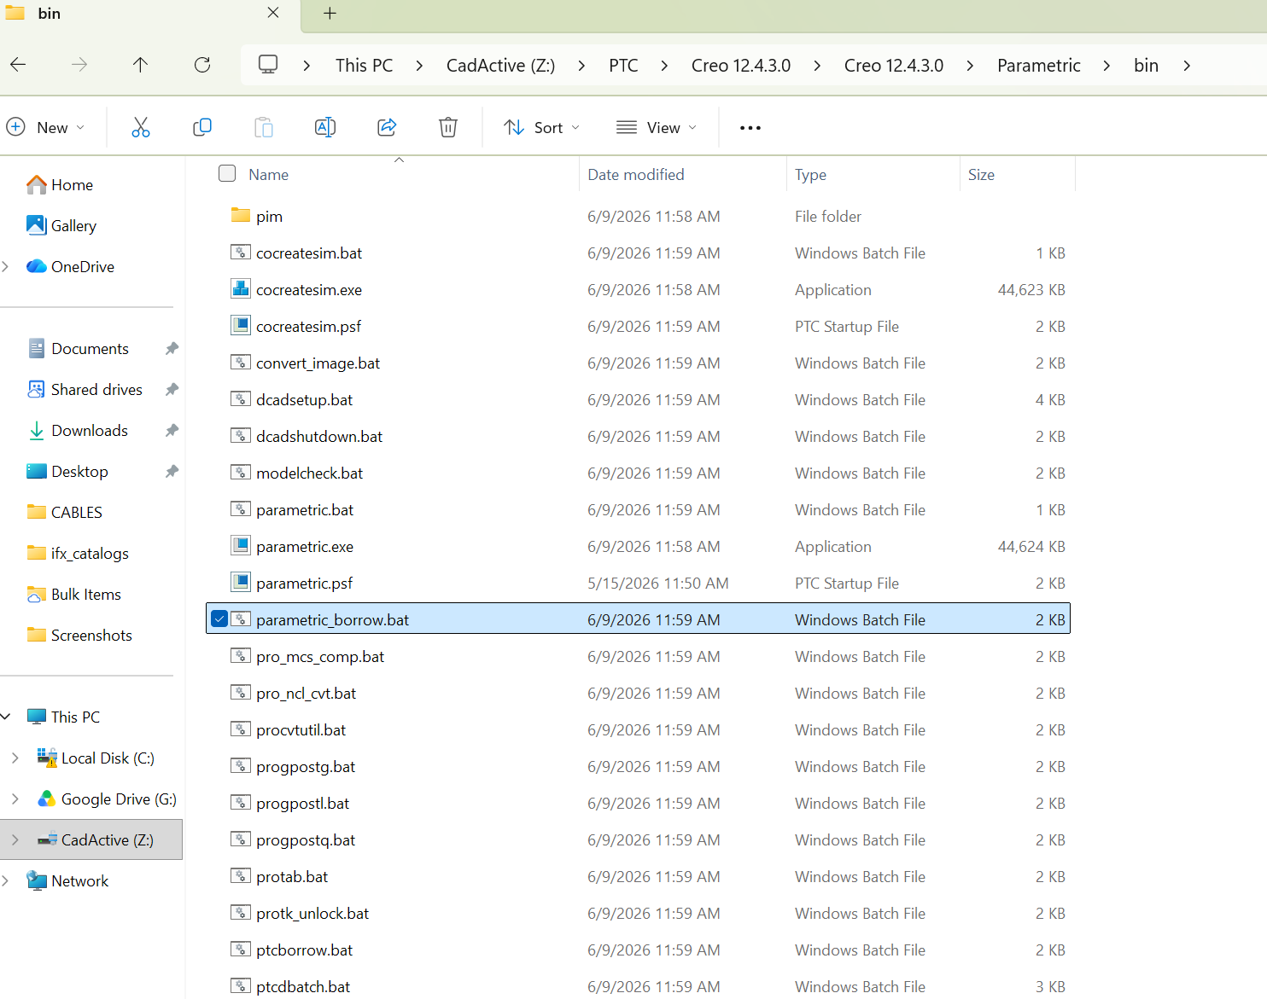Open chevron dropdown after This PC breadcrumb

(419, 66)
